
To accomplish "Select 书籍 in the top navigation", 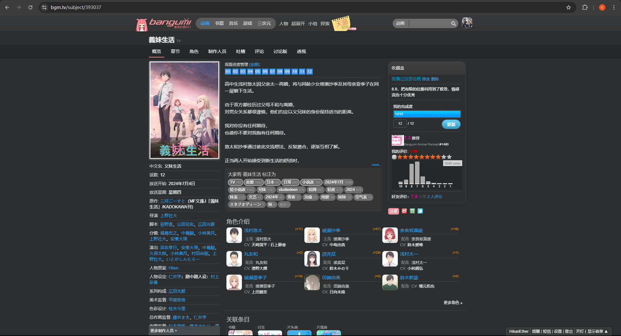I will tap(219, 23).
